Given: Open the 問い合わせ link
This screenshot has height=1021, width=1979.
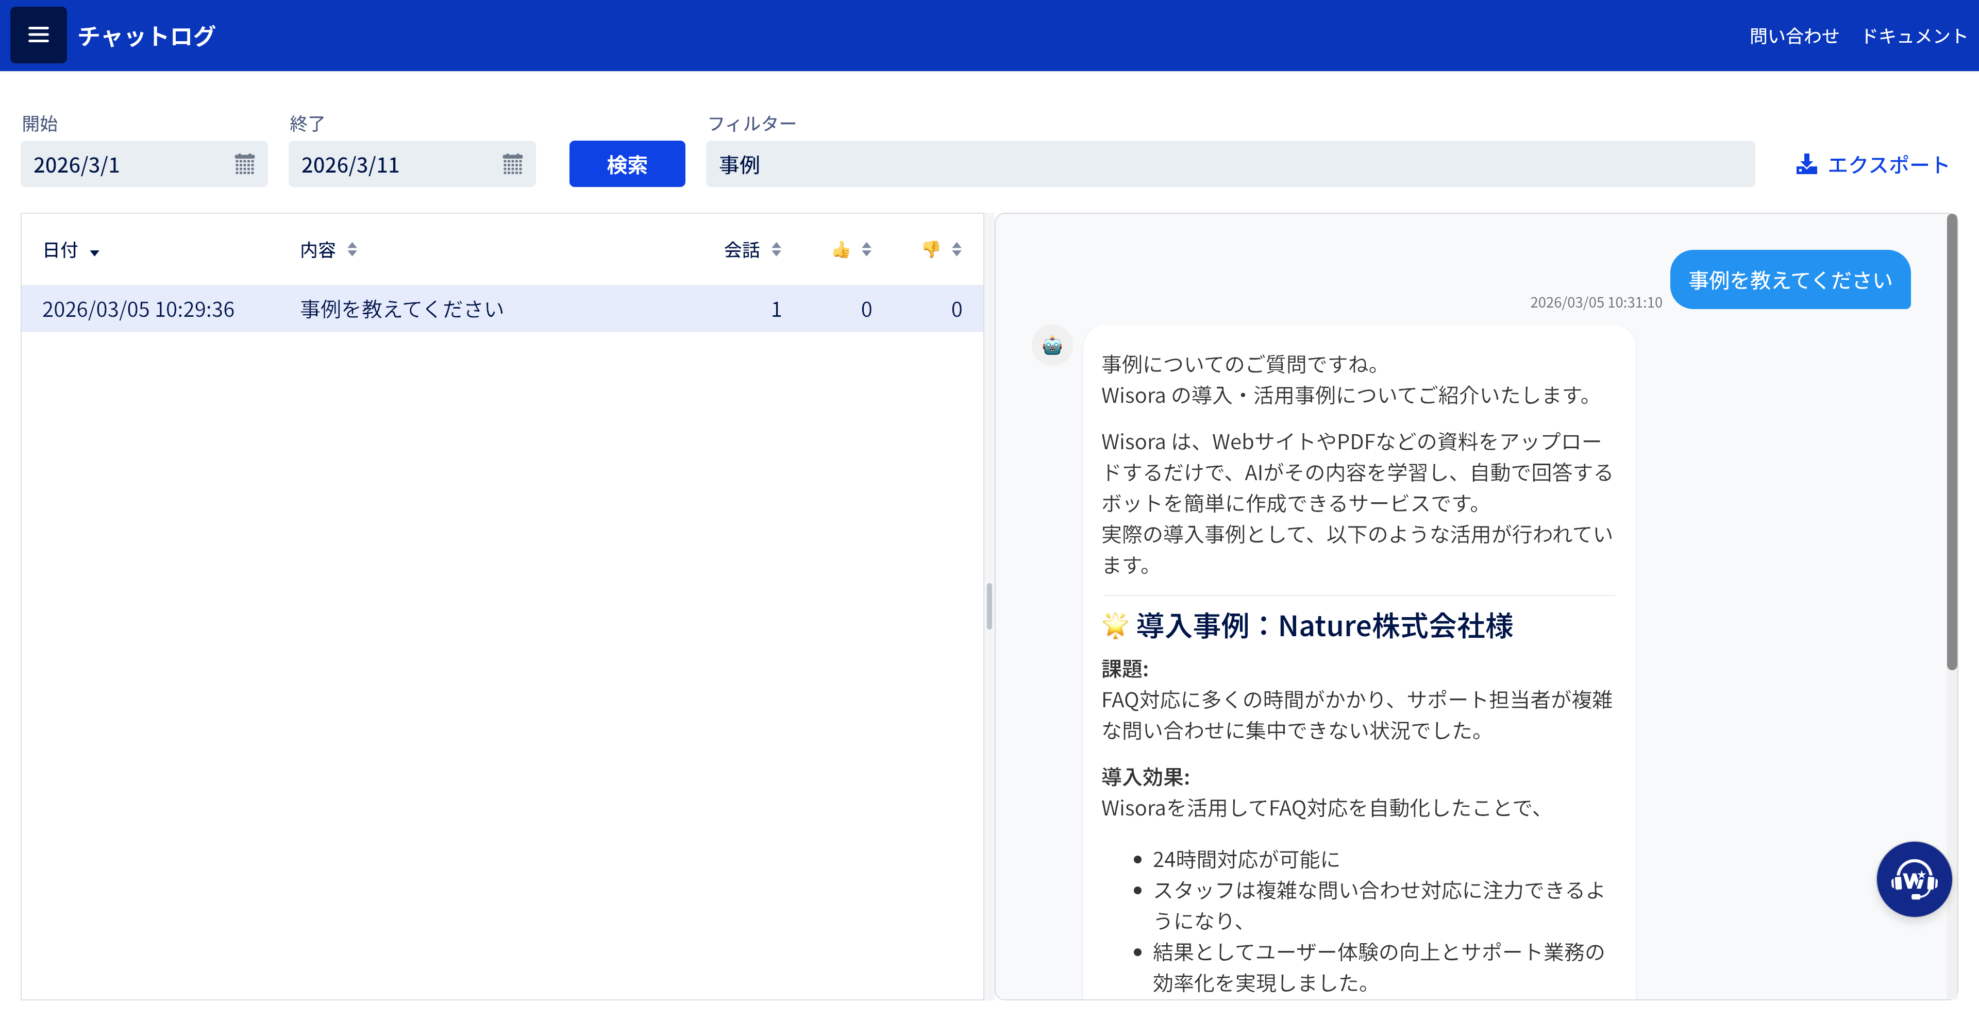Looking at the screenshot, I should [x=1794, y=36].
